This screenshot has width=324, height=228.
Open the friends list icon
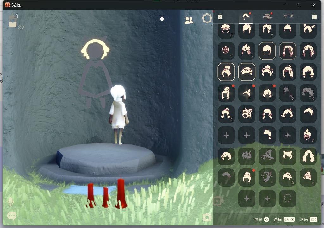pos(189,20)
